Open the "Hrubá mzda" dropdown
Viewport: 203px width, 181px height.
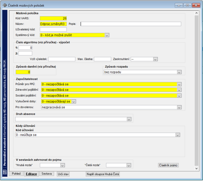coord(63,165)
